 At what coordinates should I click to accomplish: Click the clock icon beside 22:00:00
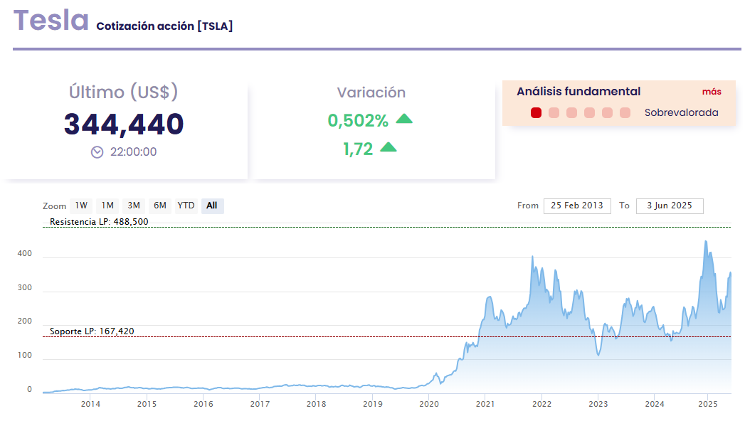click(97, 151)
